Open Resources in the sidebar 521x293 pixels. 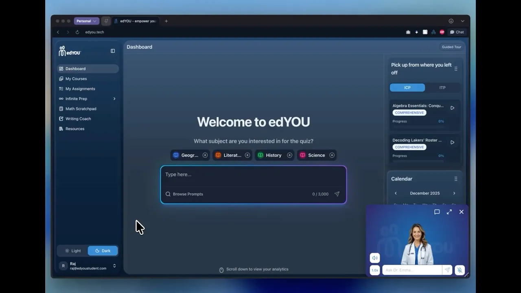88,129
